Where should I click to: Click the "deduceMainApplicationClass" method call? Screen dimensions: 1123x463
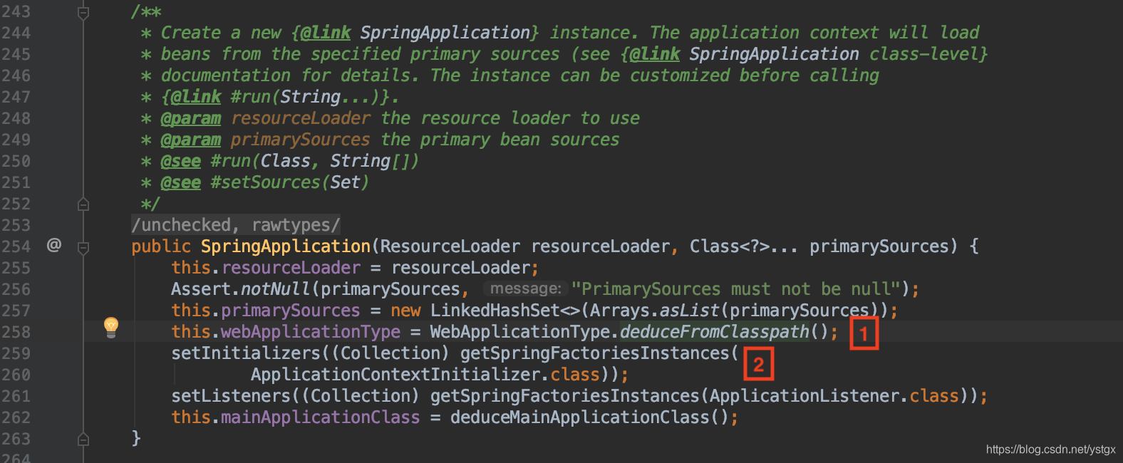tap(580, 417)
